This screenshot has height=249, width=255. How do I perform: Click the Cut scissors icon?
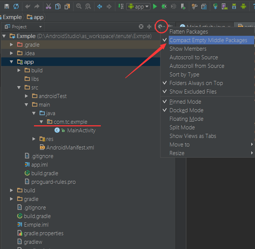[48, 6]
